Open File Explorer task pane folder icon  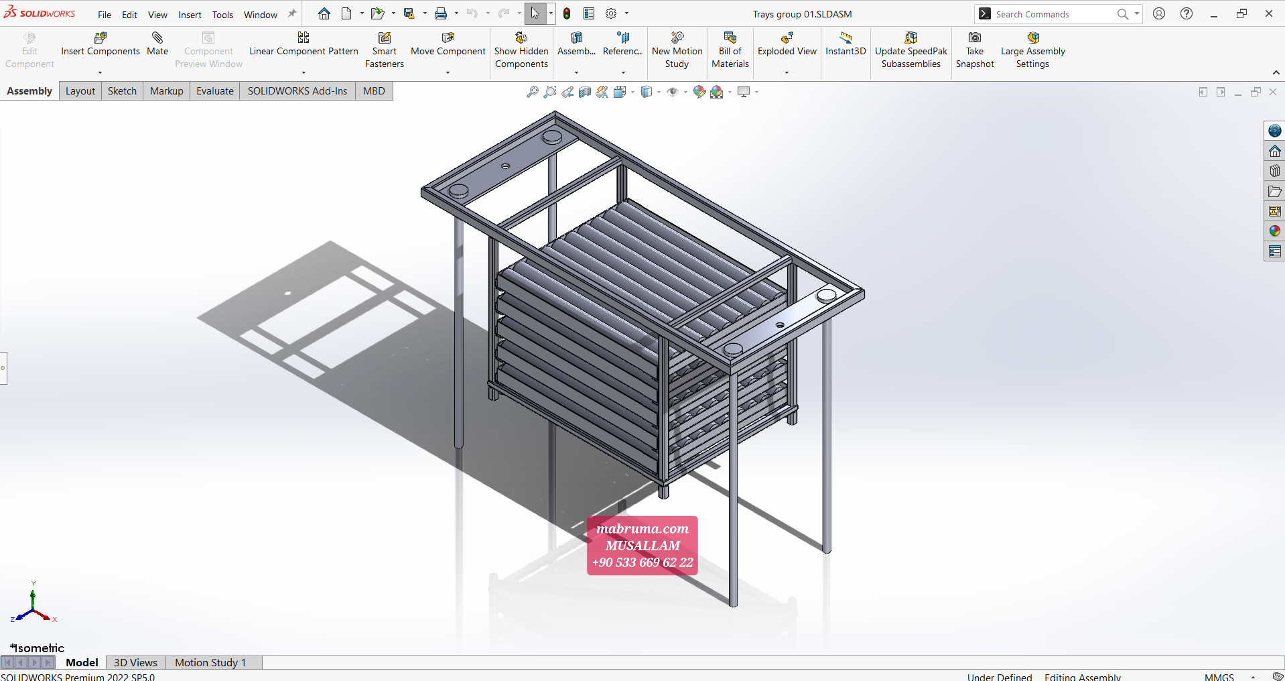(1275, 192)
